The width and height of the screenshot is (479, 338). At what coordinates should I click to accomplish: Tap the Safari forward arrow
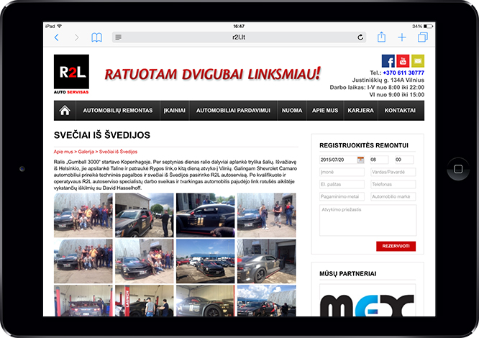[77, 37]
